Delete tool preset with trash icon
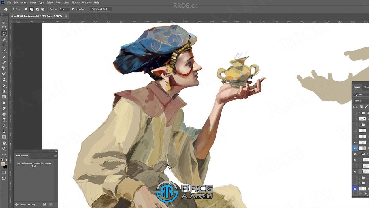 tap(50, 204)
